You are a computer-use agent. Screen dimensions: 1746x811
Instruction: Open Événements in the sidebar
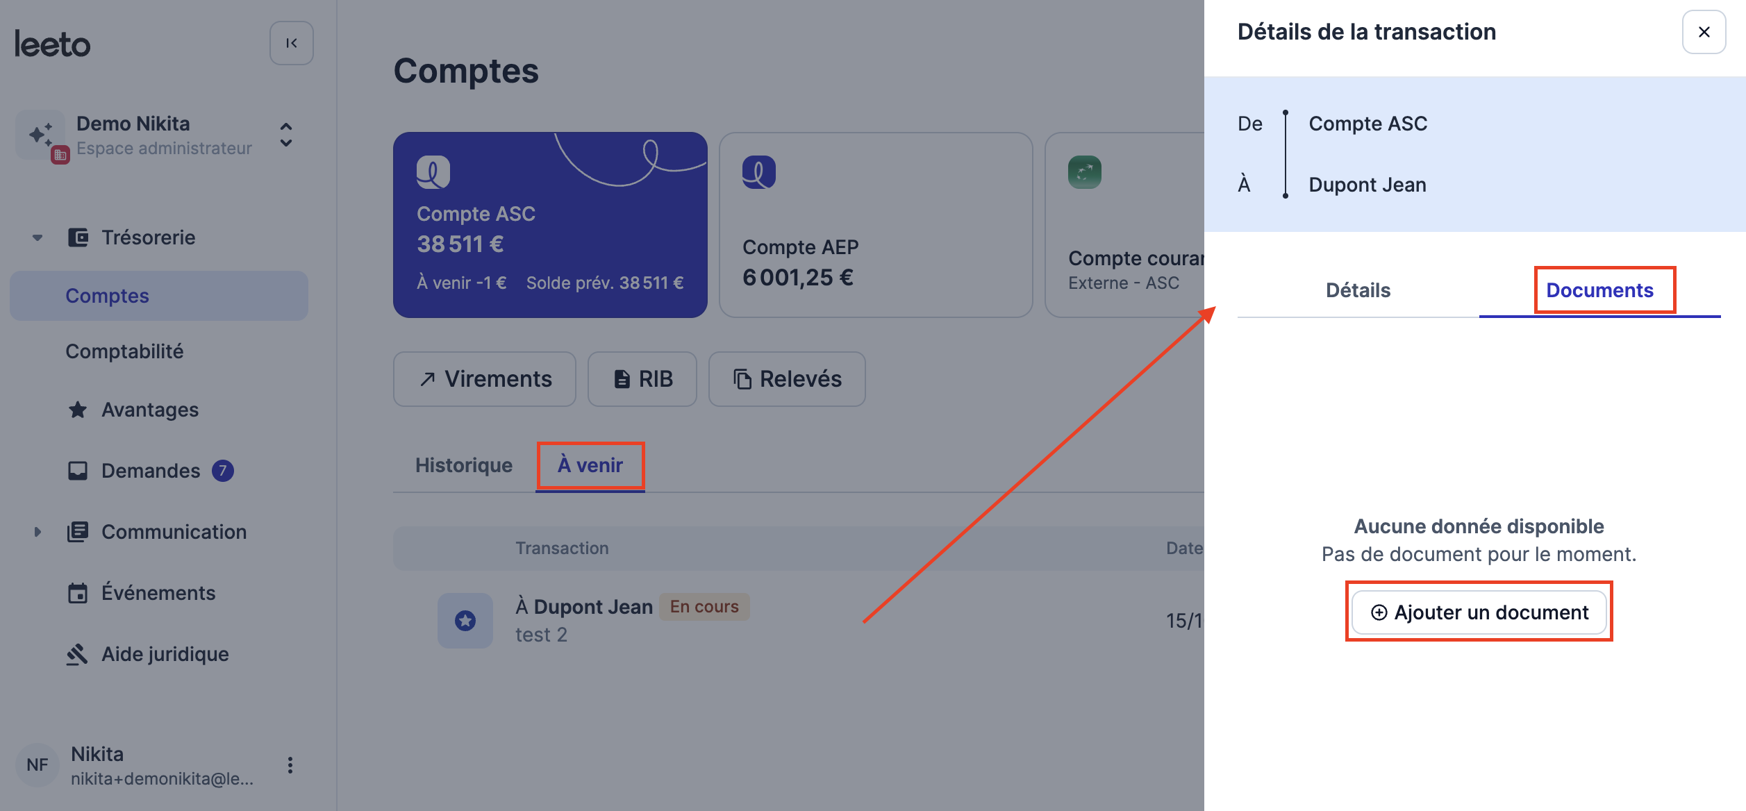(158, 593)
